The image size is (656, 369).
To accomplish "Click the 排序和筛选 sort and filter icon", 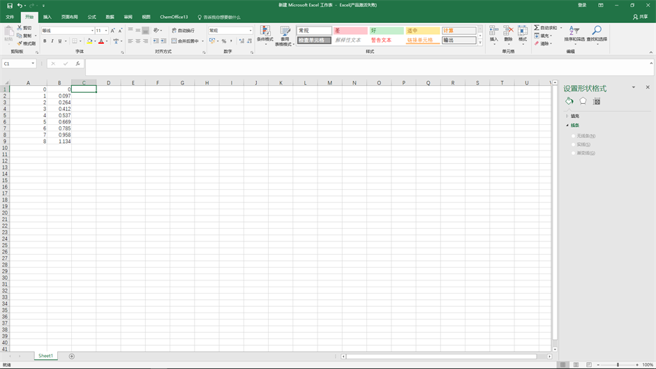I will (574, 35).
